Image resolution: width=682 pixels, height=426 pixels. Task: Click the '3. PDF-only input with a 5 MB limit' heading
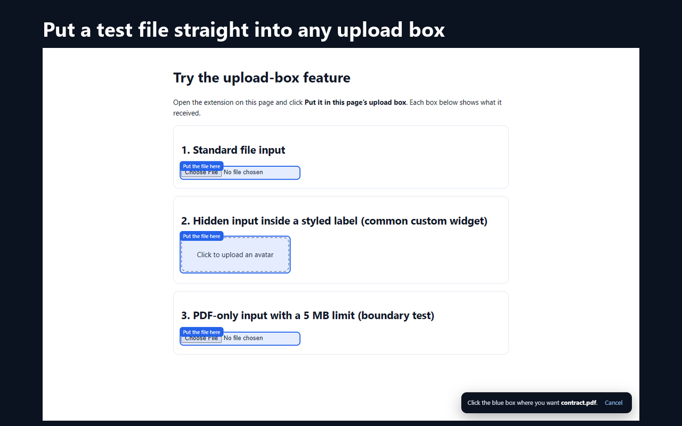(307, 316)
